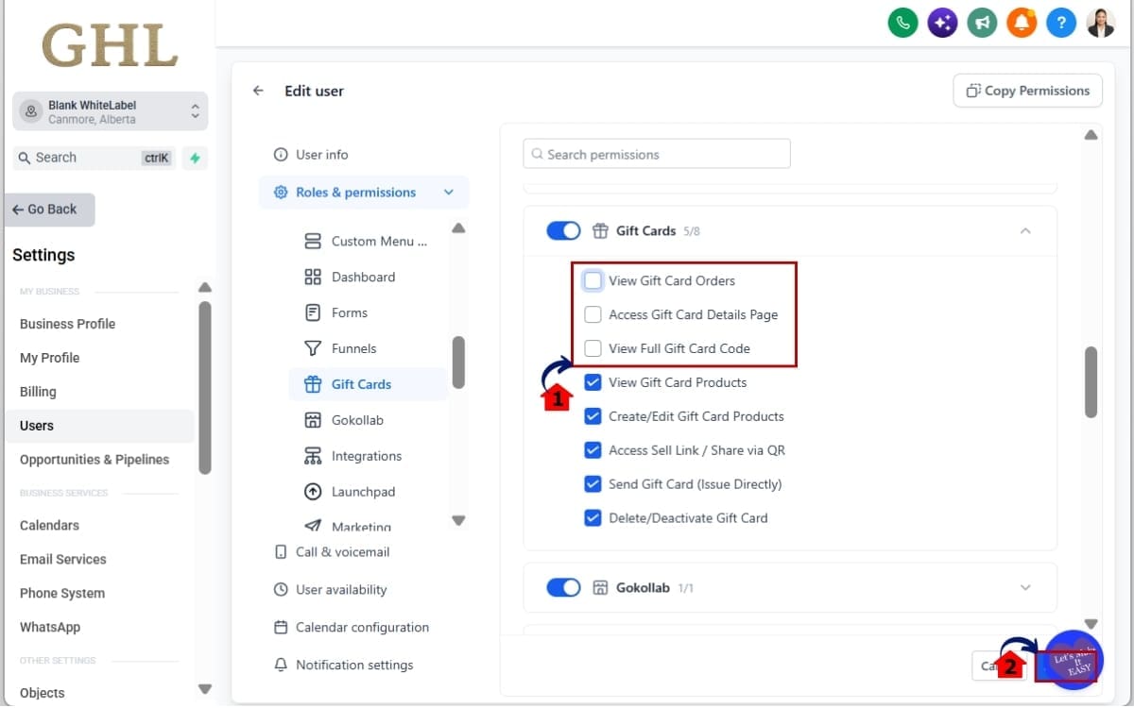
Task: Click the main panel vertical scrollbar thumb
Action: point(1091,381)
